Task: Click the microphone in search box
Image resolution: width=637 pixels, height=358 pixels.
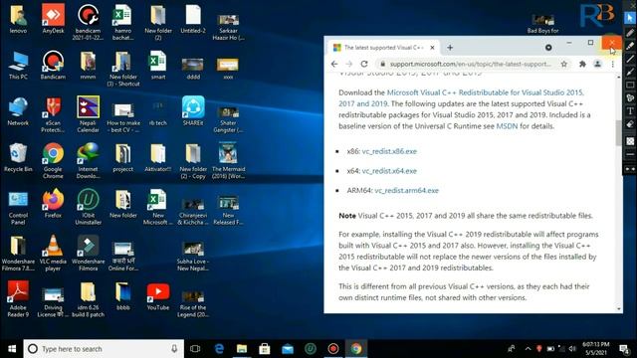Action: click(x=174, y=349)
